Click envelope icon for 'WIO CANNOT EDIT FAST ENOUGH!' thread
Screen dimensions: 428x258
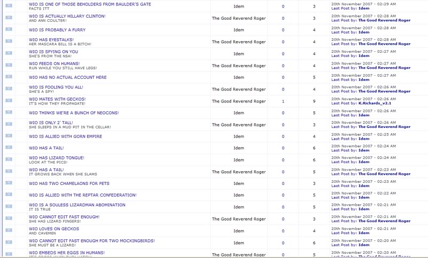click(x=9, y=219)
